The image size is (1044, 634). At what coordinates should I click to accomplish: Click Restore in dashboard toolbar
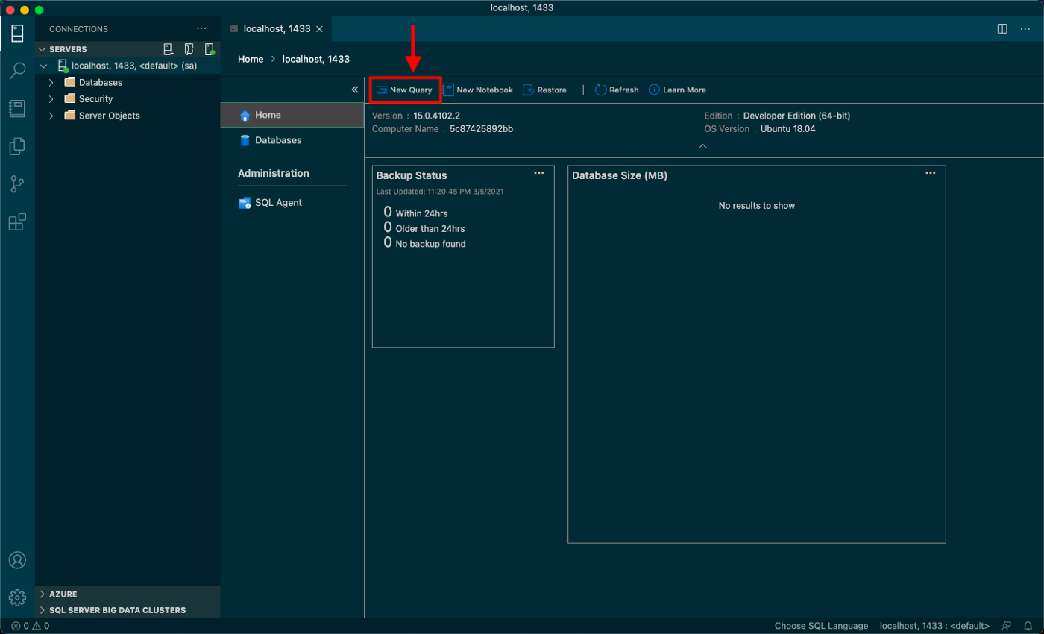[544, 90]
